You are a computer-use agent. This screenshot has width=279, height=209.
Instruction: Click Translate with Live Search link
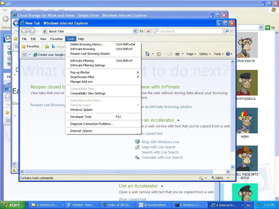(x=162, y=157)
